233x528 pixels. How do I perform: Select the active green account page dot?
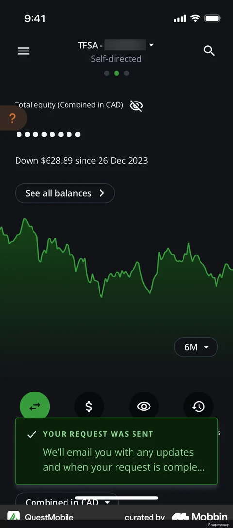click(116, 73)
